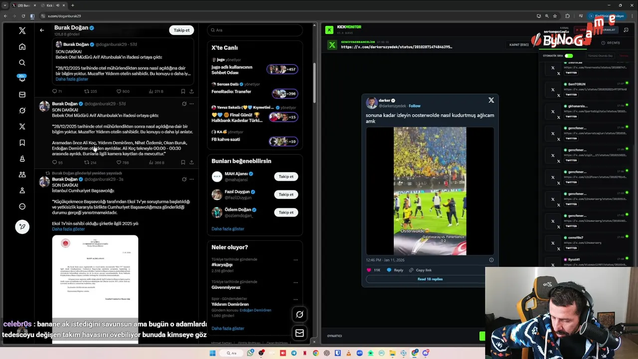Go back with arrow beside Burak Doğan
This screenshot has width=638, height=359.
[42, 30]
